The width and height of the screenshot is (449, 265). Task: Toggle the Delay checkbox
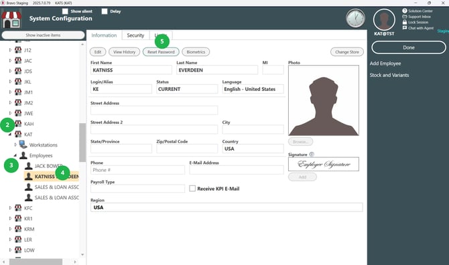pos(105,11)
